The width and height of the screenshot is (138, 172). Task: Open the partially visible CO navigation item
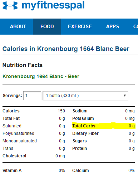coord(135,26)
